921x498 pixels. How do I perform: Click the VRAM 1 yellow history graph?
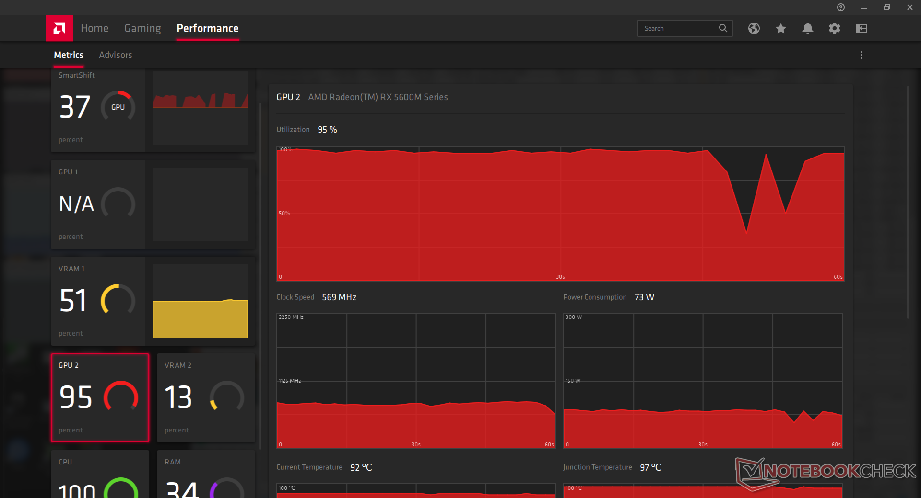(x=200, y=301)
